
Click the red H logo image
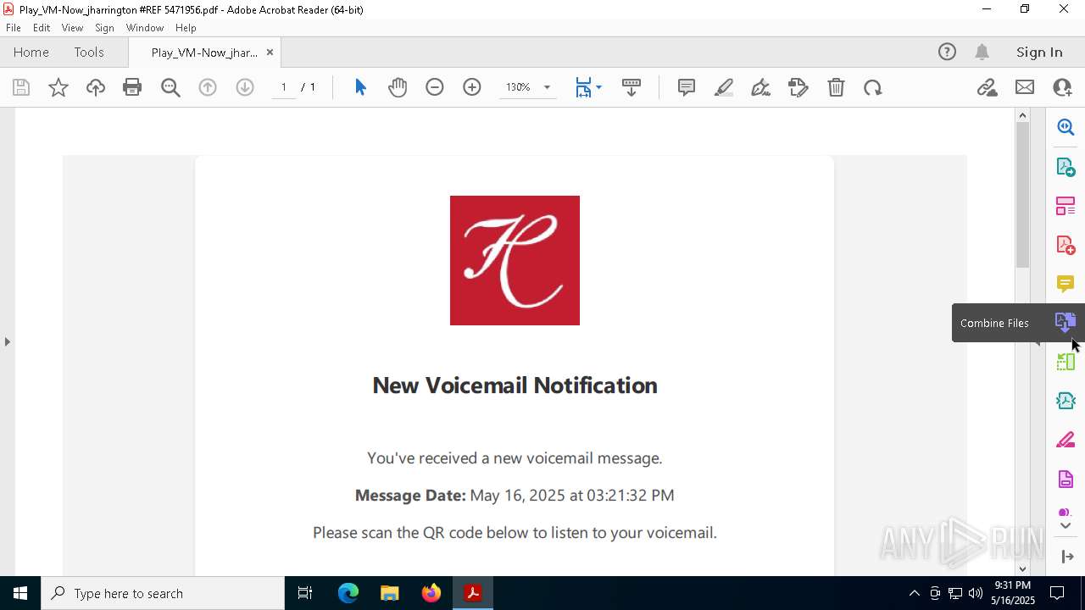(x=515, y=260)
